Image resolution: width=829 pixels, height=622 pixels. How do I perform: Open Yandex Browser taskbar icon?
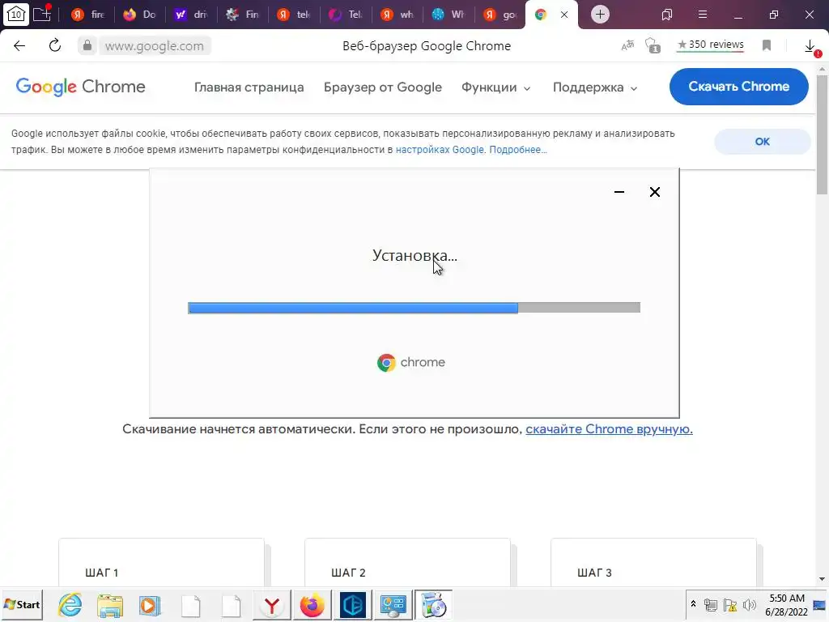point(272,605)
